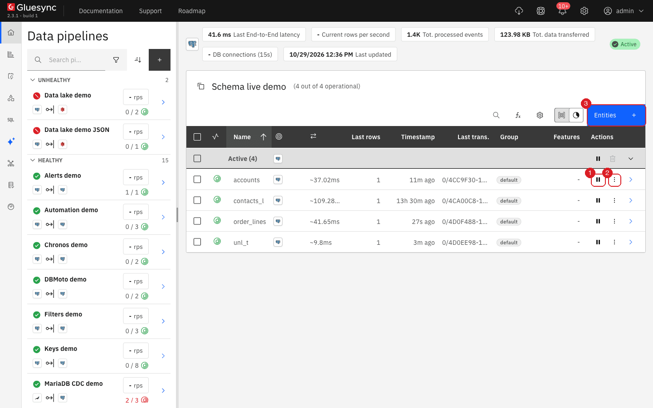Open the AI sparkle sidebar icon

[11, 141]
